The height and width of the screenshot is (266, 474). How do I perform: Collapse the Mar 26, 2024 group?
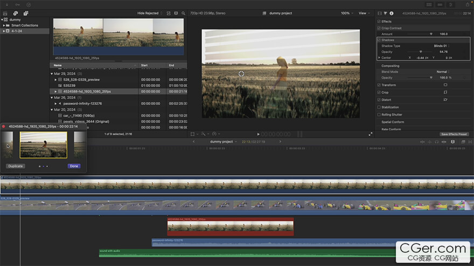pos(52,98)
